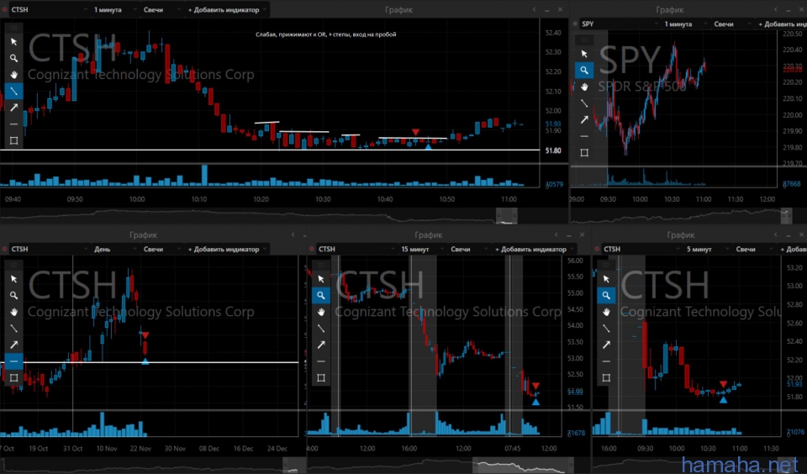Open the toolbar menu grip in CTSH 1 минута chart
The height and width of the screenshot is (474, 807).
[x=14, y=28]
